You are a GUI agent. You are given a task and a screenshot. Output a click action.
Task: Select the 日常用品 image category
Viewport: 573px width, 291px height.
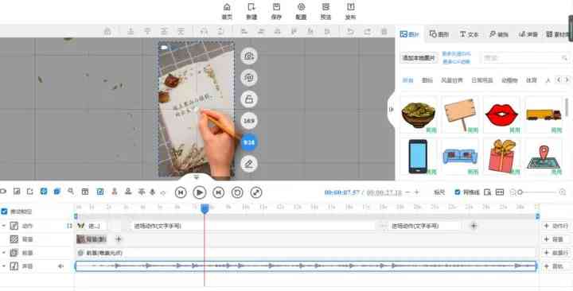click(x=482, y=80)
